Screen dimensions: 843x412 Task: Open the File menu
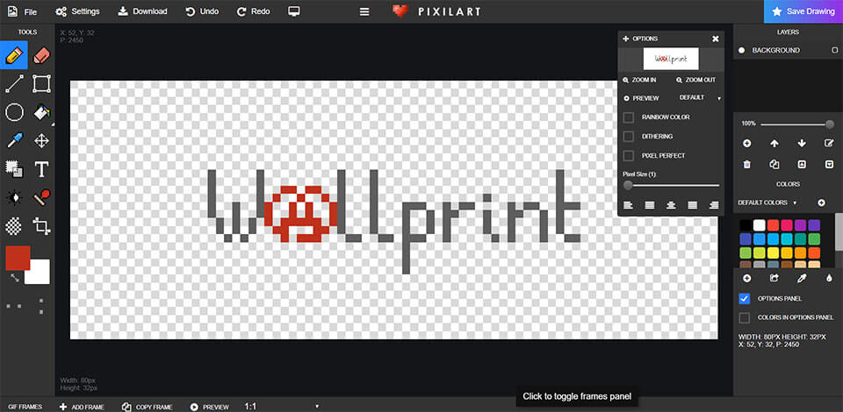(23, 11)
